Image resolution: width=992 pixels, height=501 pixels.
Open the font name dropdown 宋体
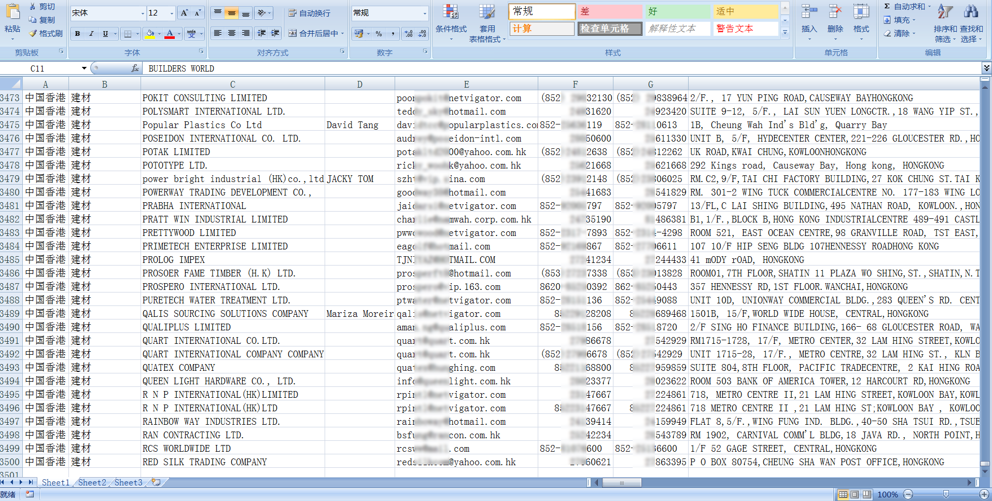point(143,13)
